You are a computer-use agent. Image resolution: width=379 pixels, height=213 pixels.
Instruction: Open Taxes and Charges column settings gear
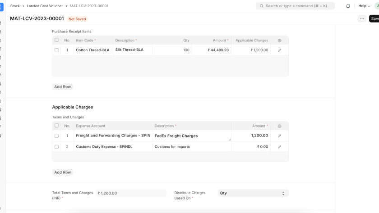tap(279, 126)
